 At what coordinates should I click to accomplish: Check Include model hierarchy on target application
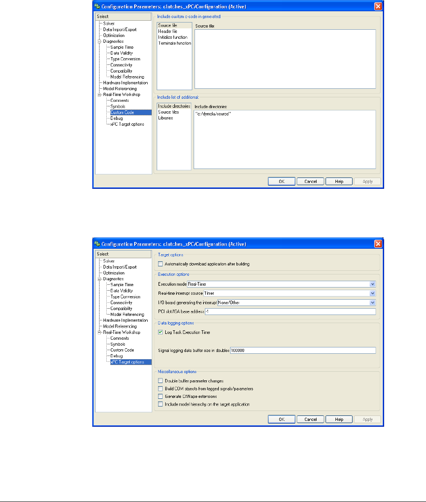tap(161, 404)
